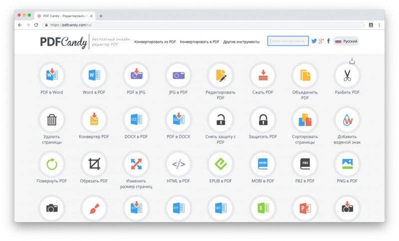Click PNG в PDF image icon
Screen dimensions: 399x241
point(347,164)
